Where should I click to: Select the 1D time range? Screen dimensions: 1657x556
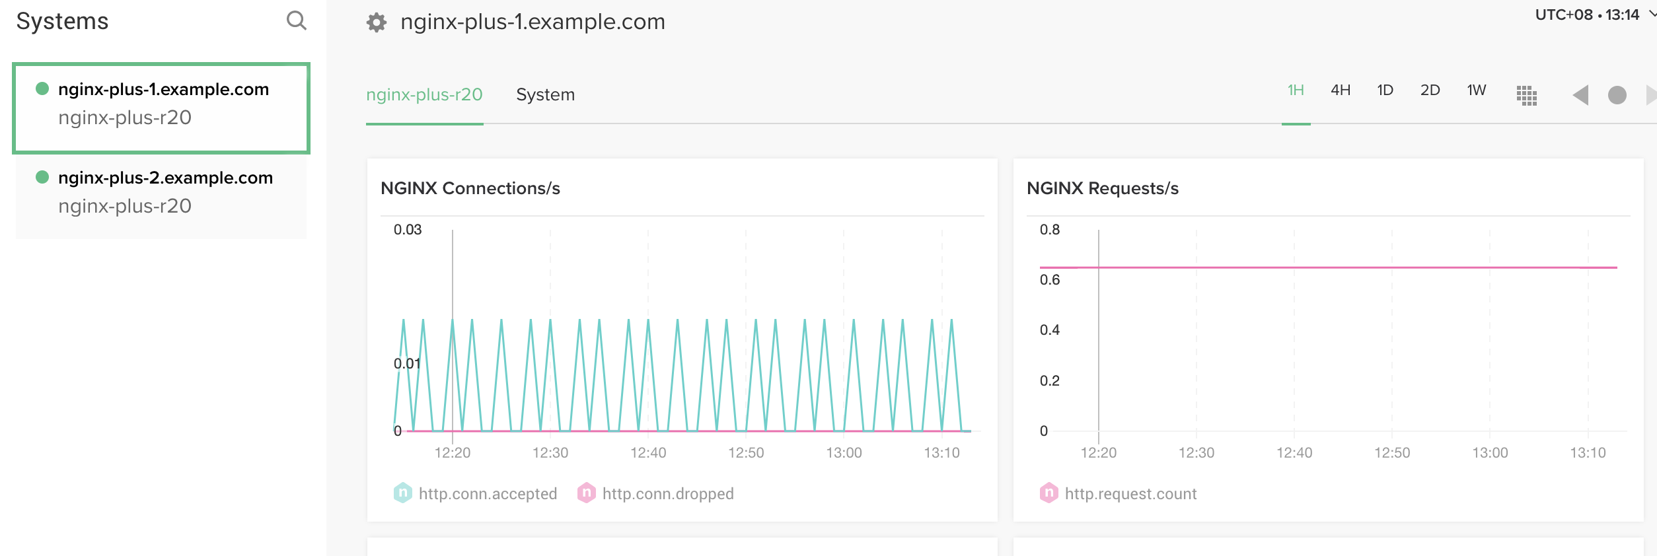[1385, 90]
